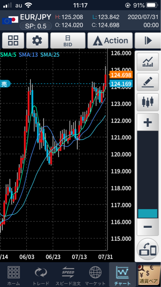Tap the 07/13 date axis label

click(79, 257)
